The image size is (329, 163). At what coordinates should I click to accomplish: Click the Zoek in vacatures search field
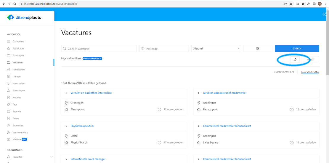click(x=101, y=49)
